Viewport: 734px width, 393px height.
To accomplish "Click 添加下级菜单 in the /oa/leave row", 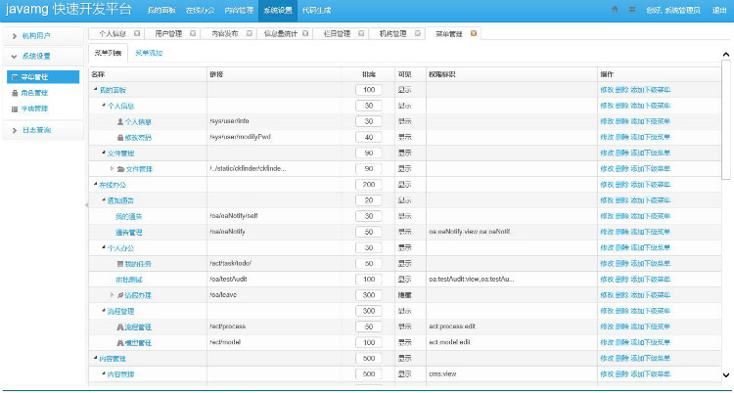I will click(650, 295).
